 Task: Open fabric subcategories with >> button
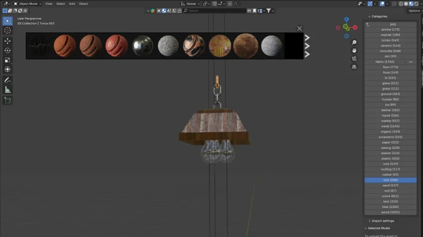click(x=411, y=62)
